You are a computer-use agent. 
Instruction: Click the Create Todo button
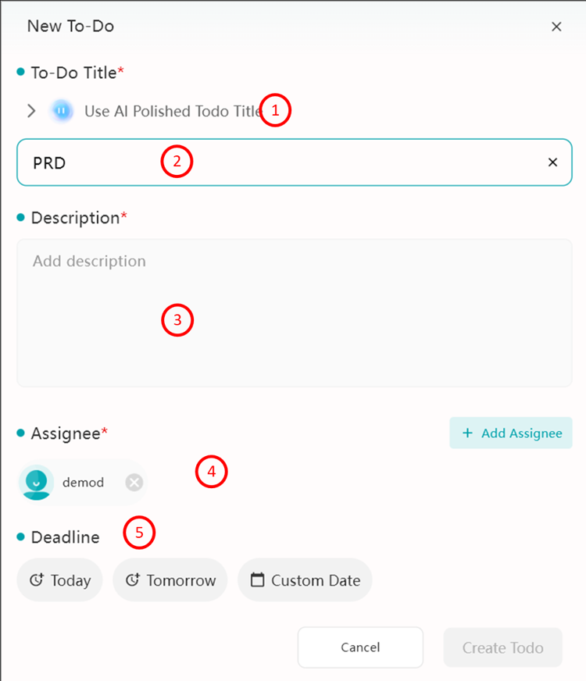502,647
